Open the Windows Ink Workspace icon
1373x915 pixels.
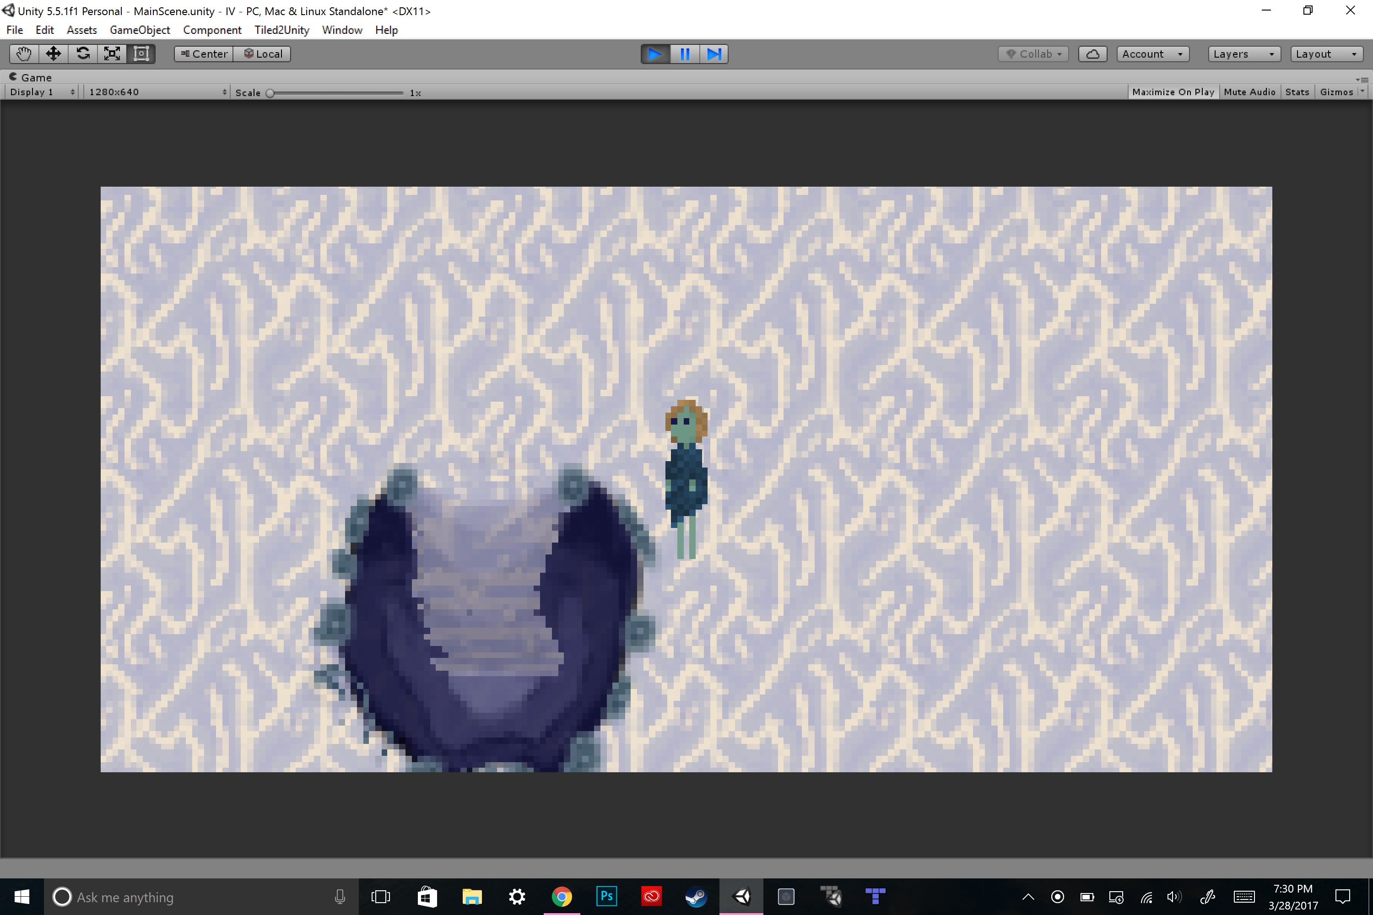pos(1208,898)
